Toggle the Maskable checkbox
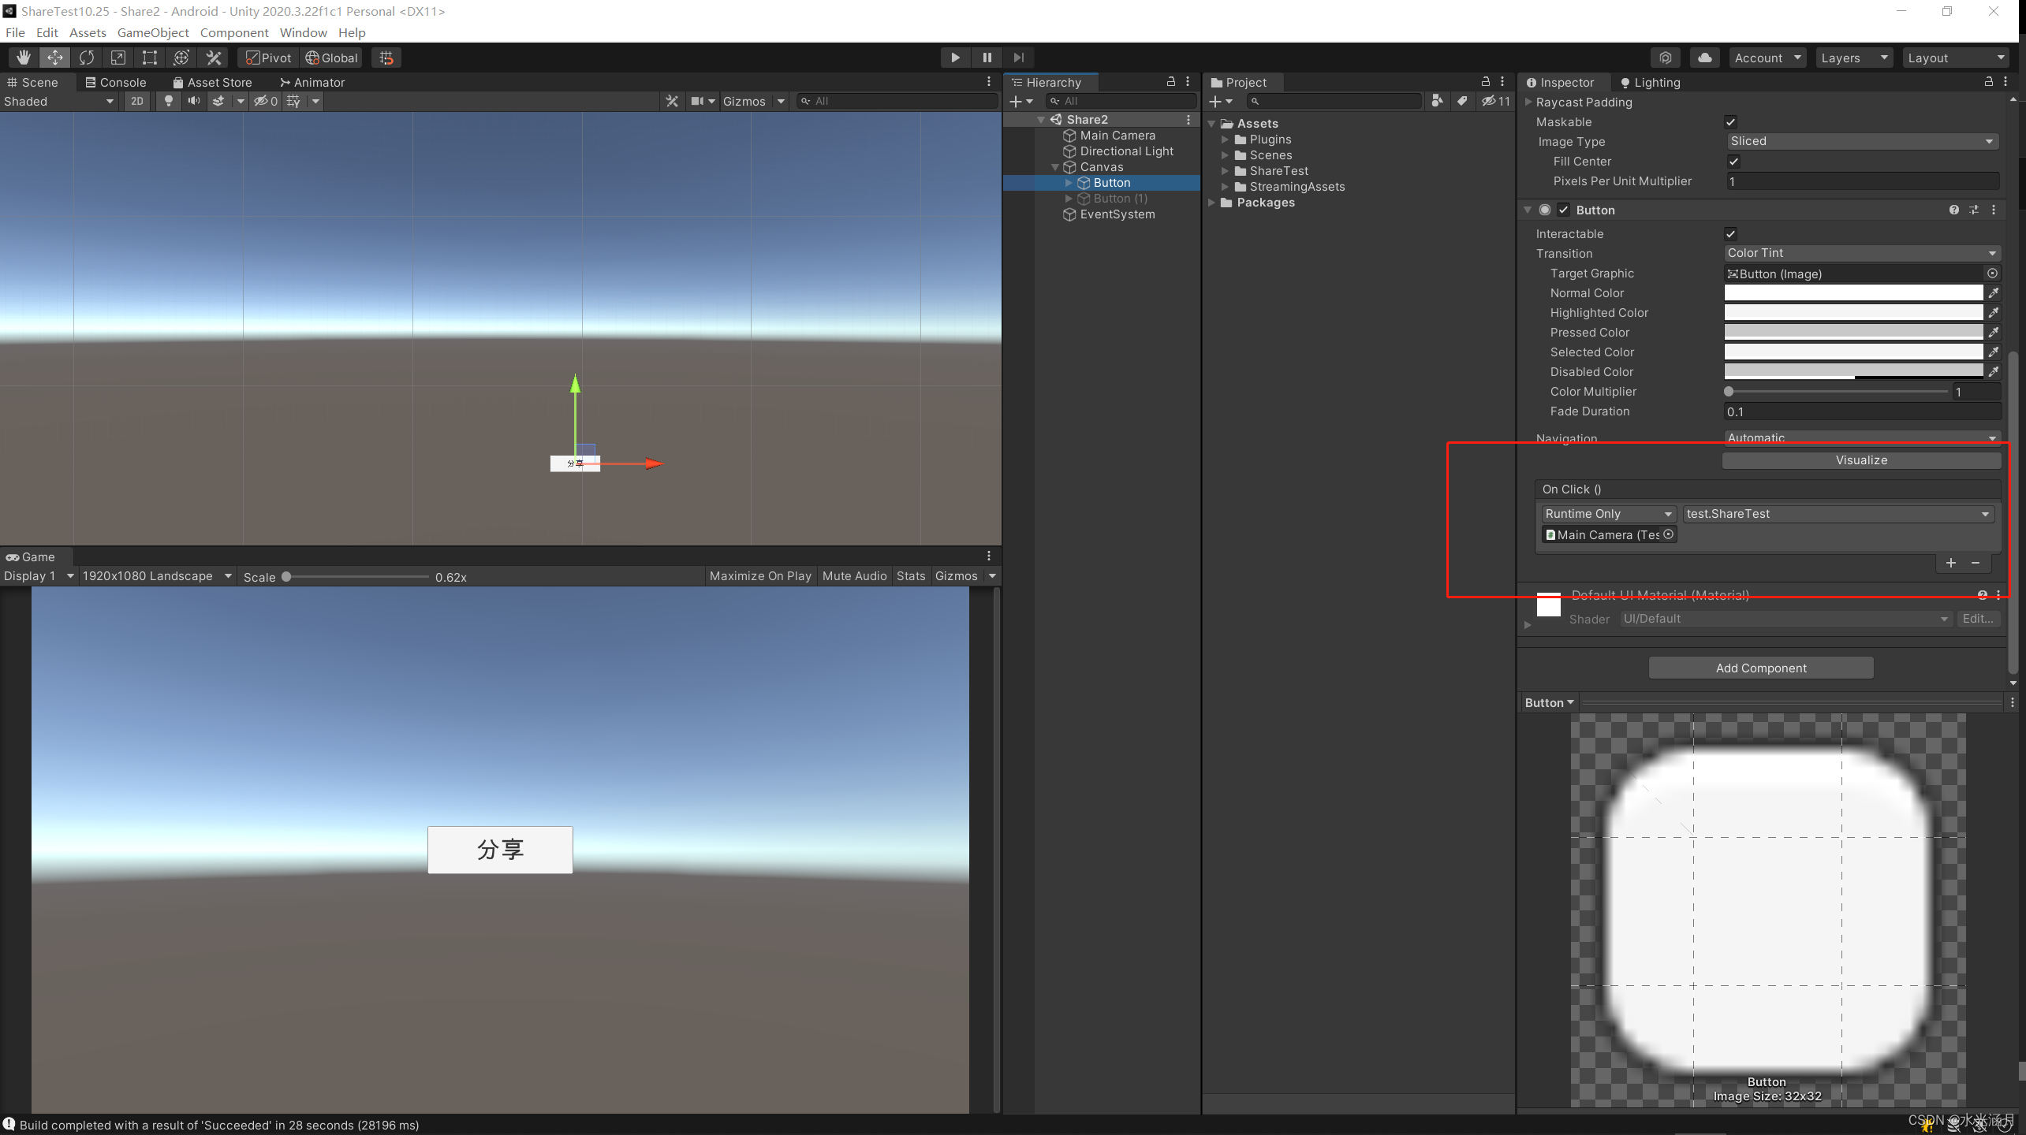Viewport: 2026px width, 1135px height. click(1730, 122)
